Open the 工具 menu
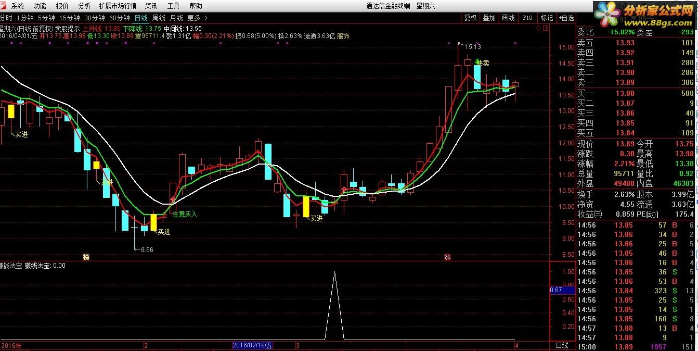698x351 pixels. pyautogui.click(x=174, y=6)
